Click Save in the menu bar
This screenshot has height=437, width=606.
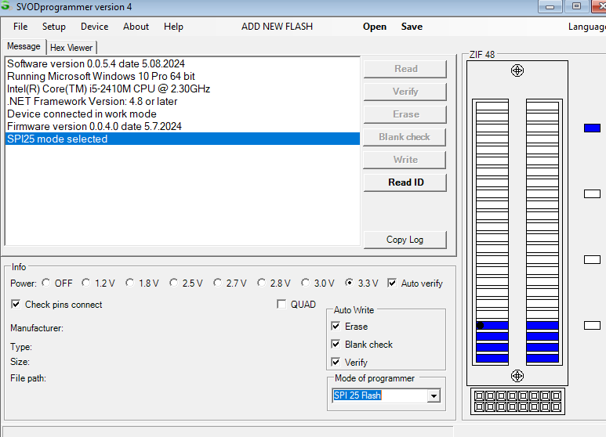point(412,27)
